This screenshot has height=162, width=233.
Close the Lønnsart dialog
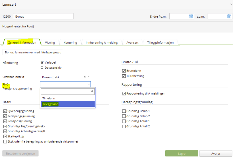coord(231,4)
